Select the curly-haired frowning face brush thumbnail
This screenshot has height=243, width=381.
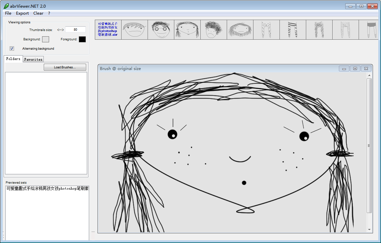pyautogui.click(x=214, y=30)
